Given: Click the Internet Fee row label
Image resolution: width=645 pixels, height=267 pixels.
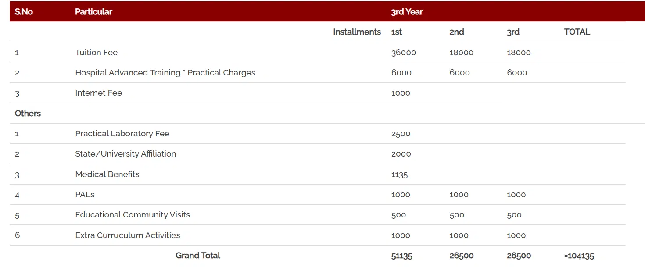Looking at the screenshot, I should 99,93.
